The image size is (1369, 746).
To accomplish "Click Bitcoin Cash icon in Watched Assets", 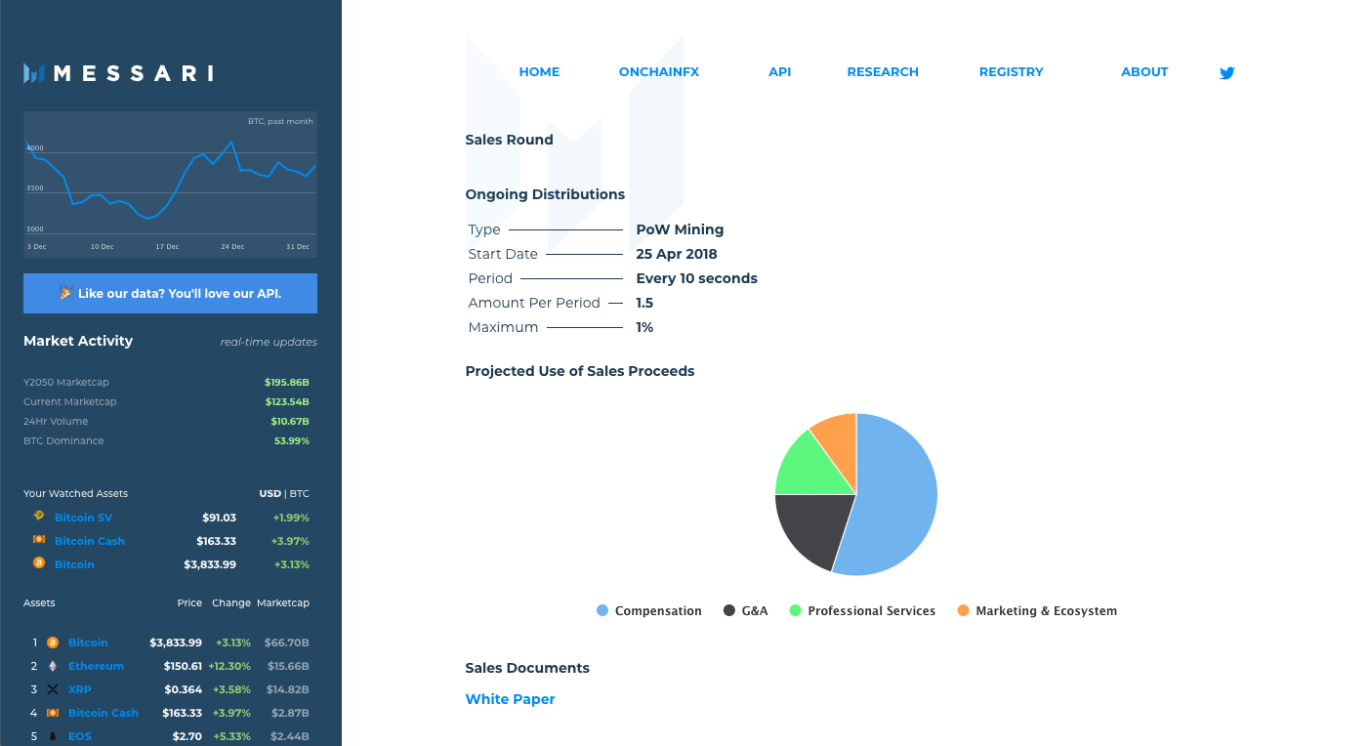I will 39,540.
